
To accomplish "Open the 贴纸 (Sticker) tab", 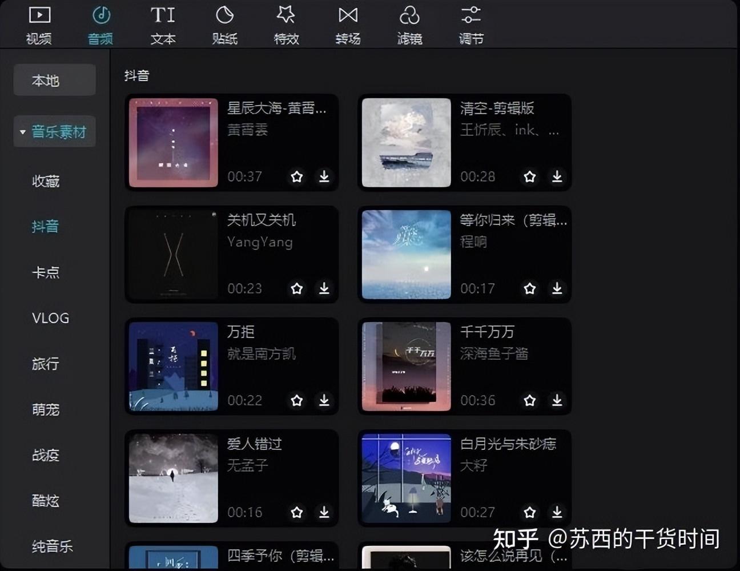I will [x=224, y=25].
